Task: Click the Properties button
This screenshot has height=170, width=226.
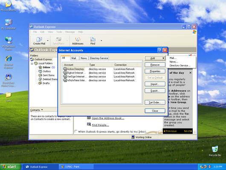Action: coord(155,71)
